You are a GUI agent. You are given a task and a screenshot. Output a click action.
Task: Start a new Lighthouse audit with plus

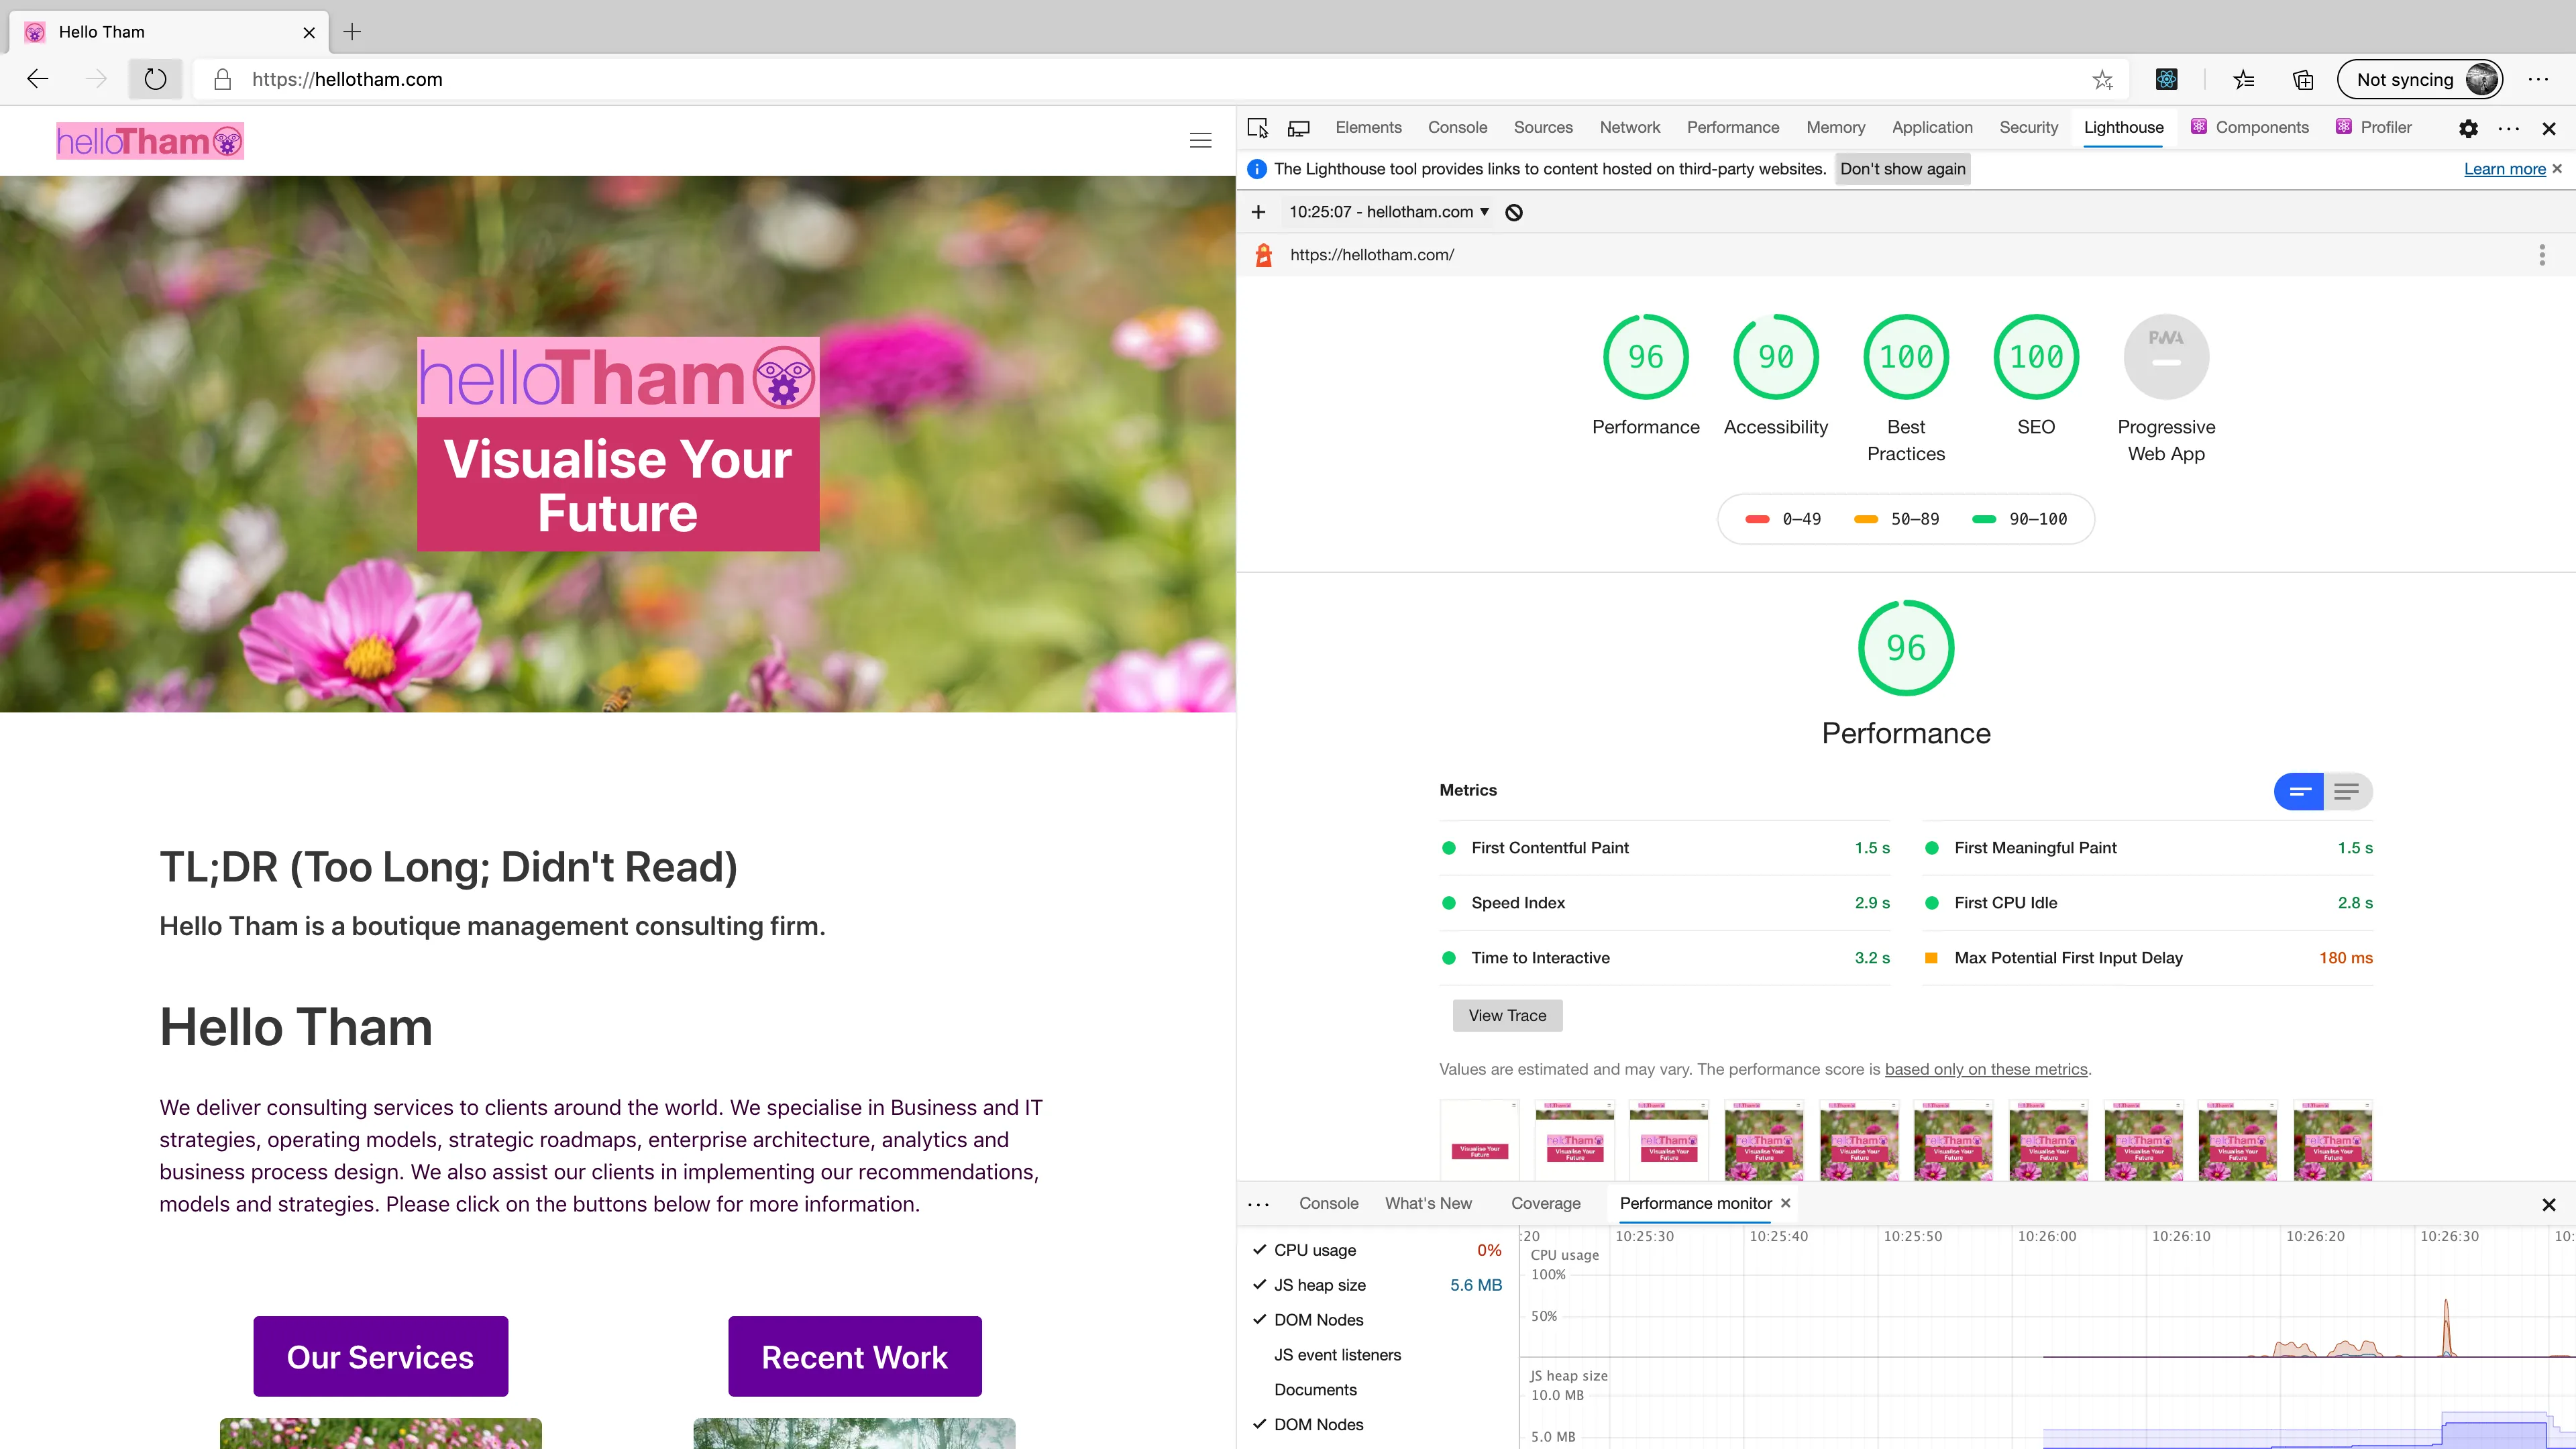point(1258,212)
